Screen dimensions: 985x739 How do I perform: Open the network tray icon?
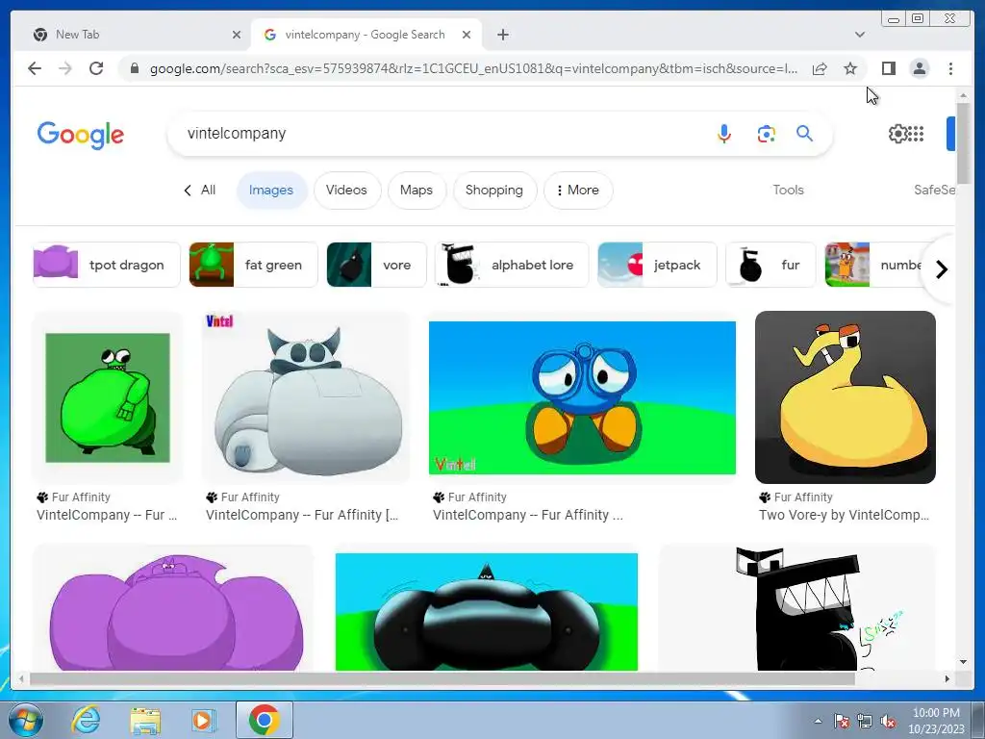tap(865, 722)
